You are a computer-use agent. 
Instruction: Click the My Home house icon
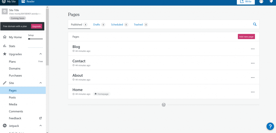click(5, 37)
